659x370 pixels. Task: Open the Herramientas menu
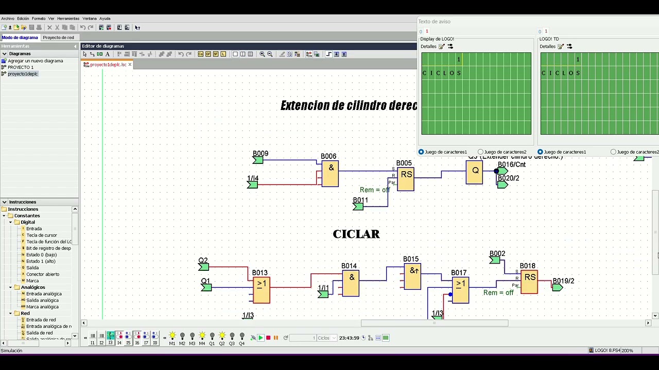(68, 18)
